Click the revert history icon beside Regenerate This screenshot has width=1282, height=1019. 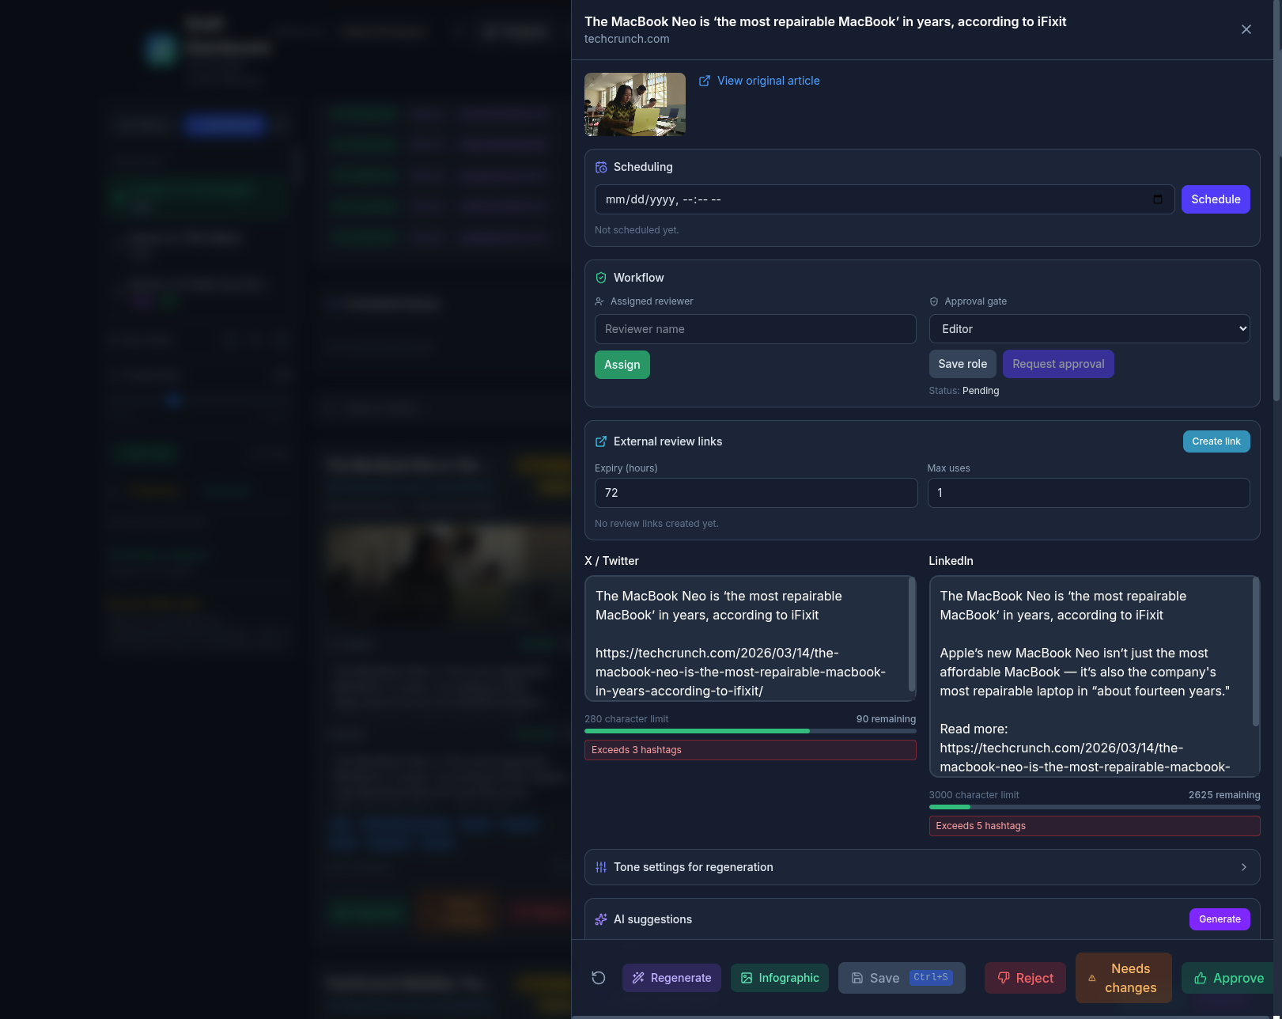598,978
